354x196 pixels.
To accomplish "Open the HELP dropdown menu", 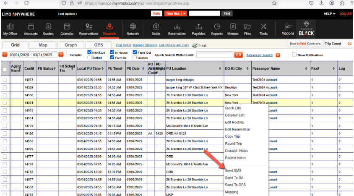I will tap(329, 14).
